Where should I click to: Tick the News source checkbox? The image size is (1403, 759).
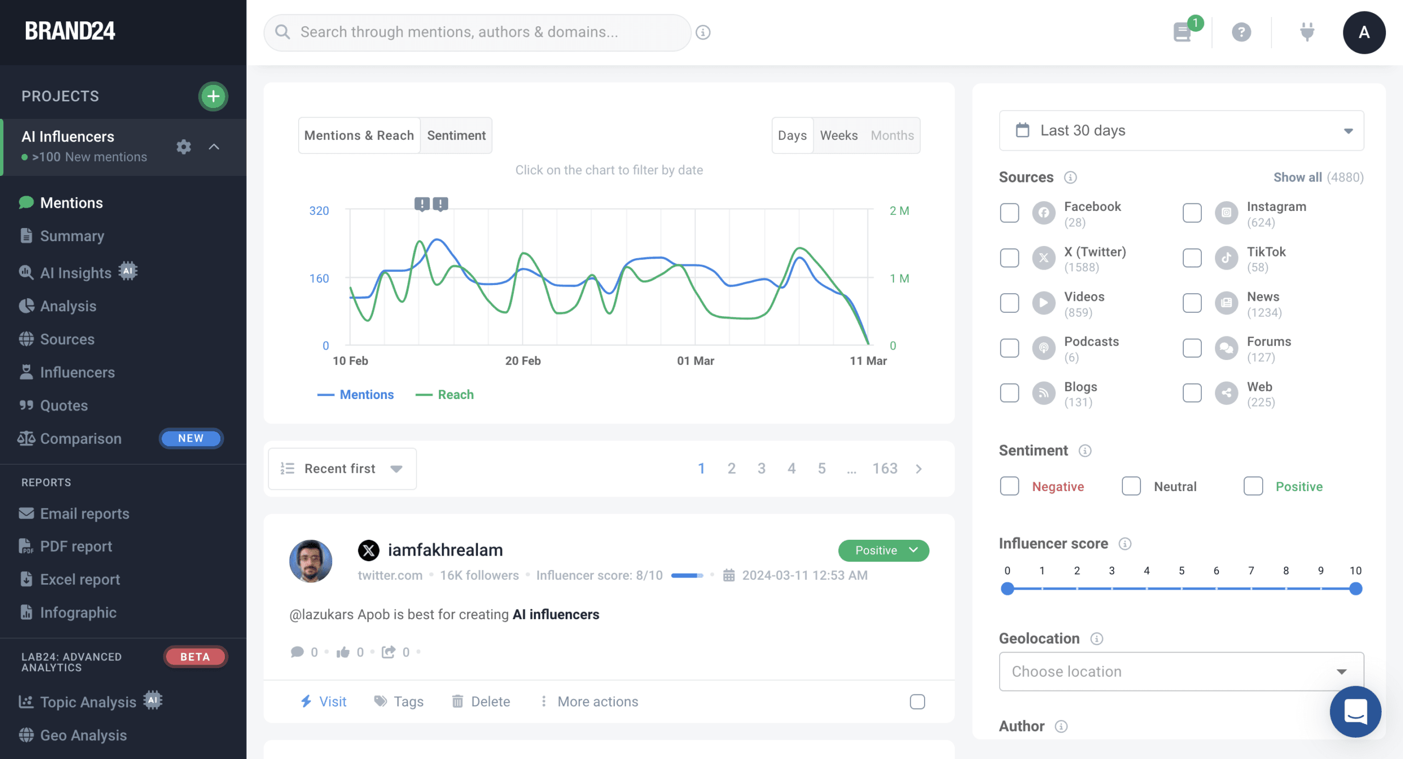[1192, 303]
